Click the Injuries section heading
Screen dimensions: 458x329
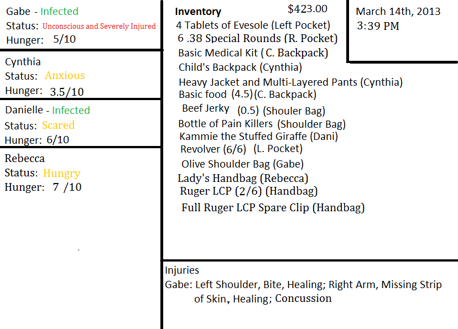pos(182,270)
